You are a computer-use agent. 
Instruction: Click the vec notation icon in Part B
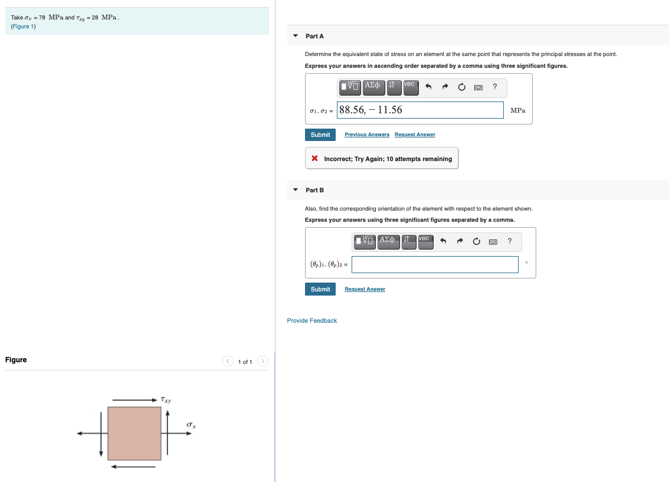(x=425, y=241)
